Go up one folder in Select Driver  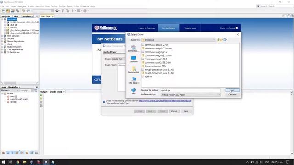pos(218,40)
